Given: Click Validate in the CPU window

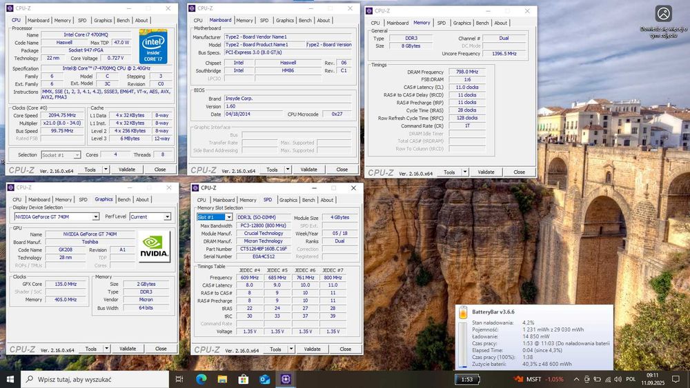Looking at the screenshot, I should coord(127,169).
